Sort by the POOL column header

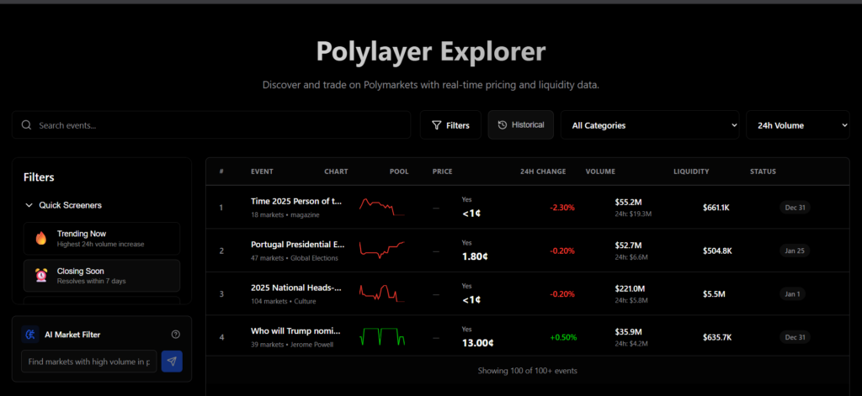point(399,172)
